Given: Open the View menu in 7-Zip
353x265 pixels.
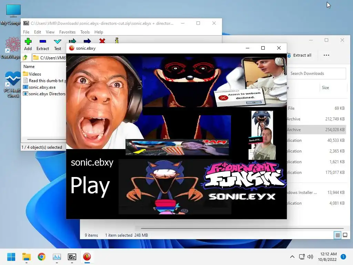Looking at the screenshot, I should pos(50,32).
